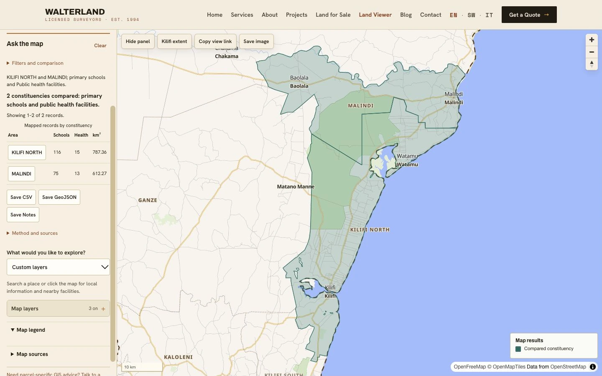
Task: Click the plus icon on Map layers
Action: point(103,309)
